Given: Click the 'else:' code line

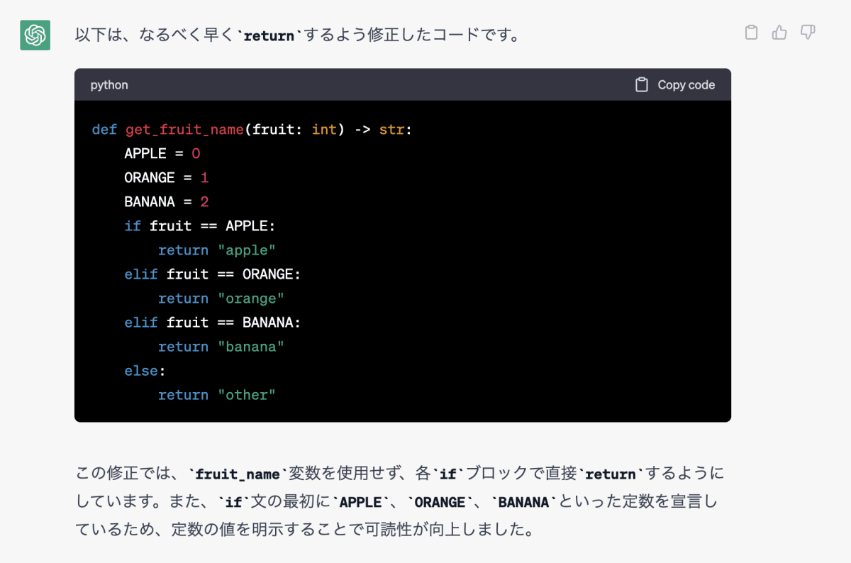Looking at the screenshot, I should click(145, 371).
